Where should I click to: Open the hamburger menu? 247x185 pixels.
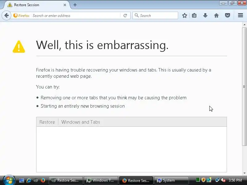(x=241, y=15)
